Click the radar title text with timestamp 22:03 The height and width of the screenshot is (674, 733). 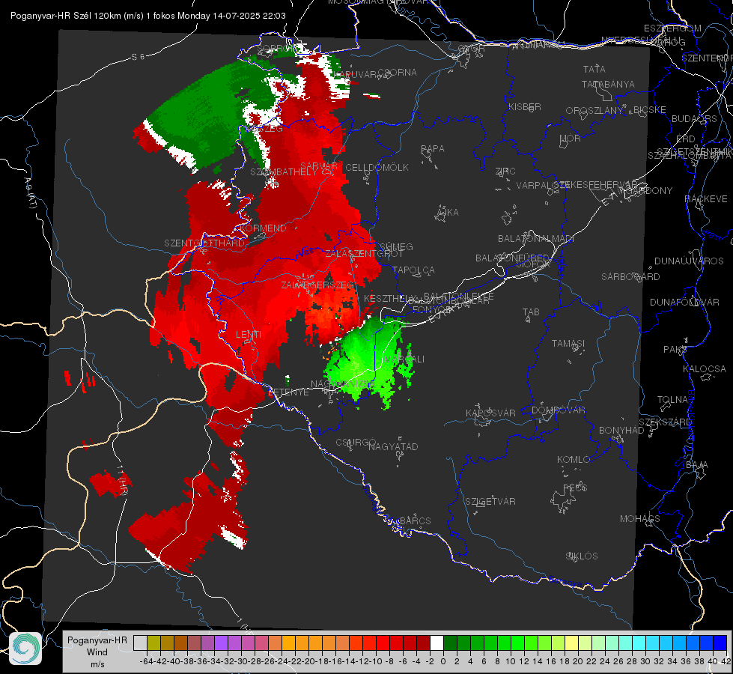click(148, 16)
